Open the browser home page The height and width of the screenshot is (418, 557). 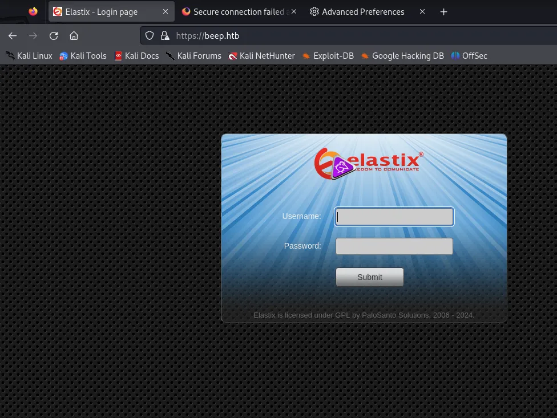pos(74,36)
